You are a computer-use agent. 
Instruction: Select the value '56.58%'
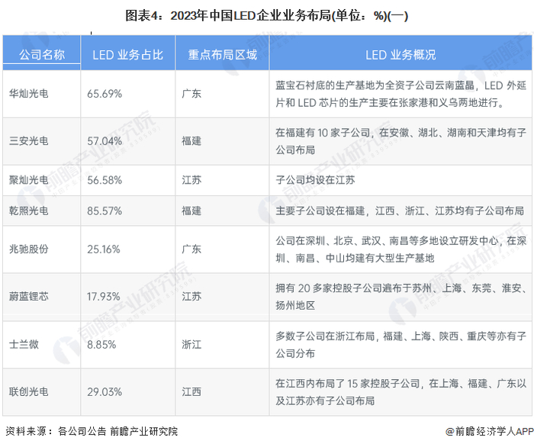coord(105,180)
